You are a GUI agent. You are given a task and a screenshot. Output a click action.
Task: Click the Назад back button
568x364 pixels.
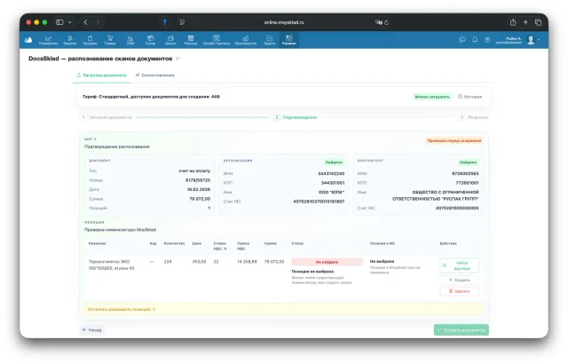coord(92,330)
